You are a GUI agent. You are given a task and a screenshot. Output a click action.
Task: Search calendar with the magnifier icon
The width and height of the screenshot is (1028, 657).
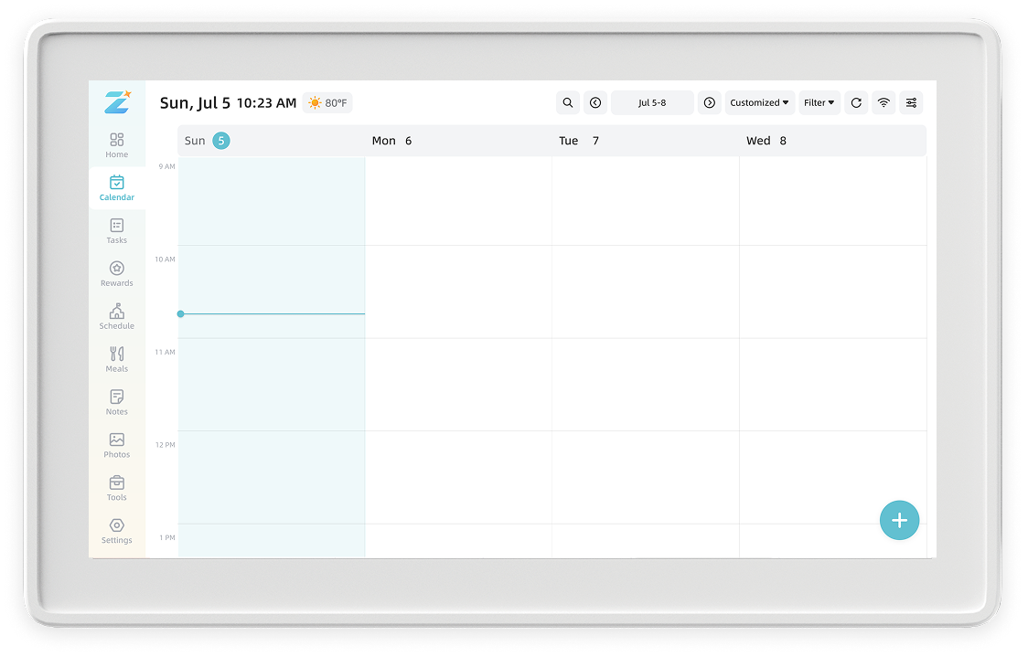tap(568, 103)
